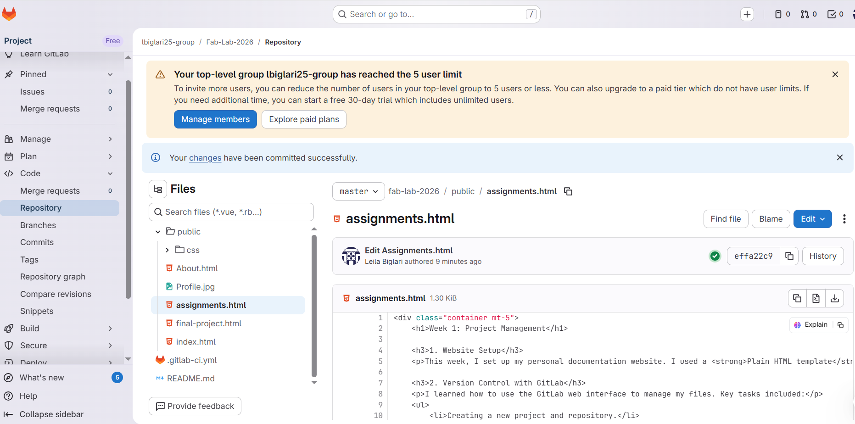The width and height of the screenshot is (855, 424).
Task: View assigned issues counter icon
Action: pyautogui.click(x=782, y=14)
